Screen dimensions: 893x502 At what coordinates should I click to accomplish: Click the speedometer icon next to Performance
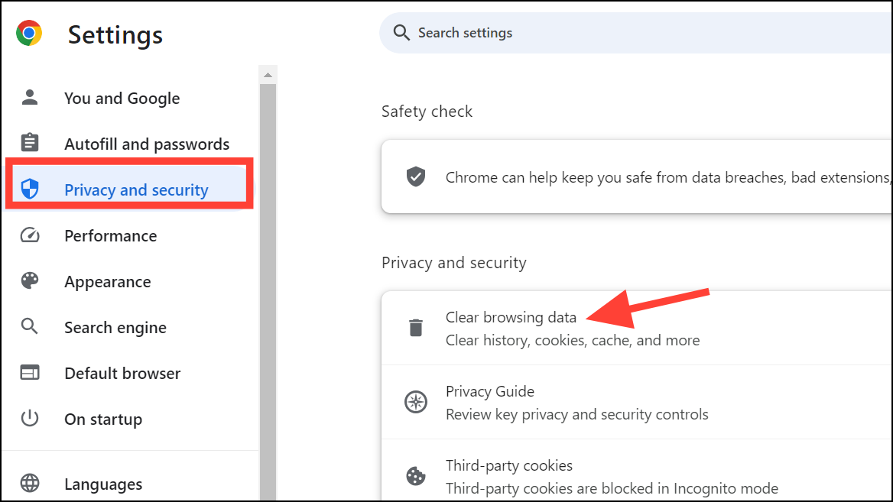click(x=29, y=235)
